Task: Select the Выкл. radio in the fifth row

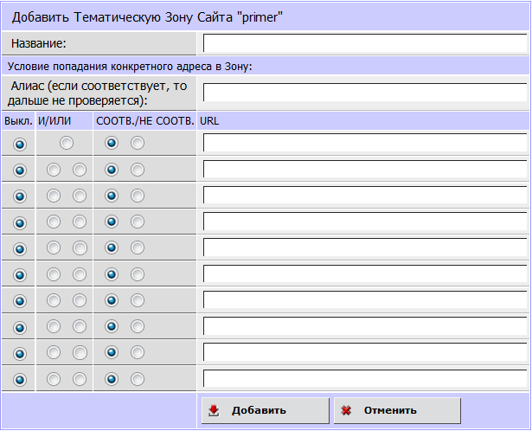Action: [20, 248]
